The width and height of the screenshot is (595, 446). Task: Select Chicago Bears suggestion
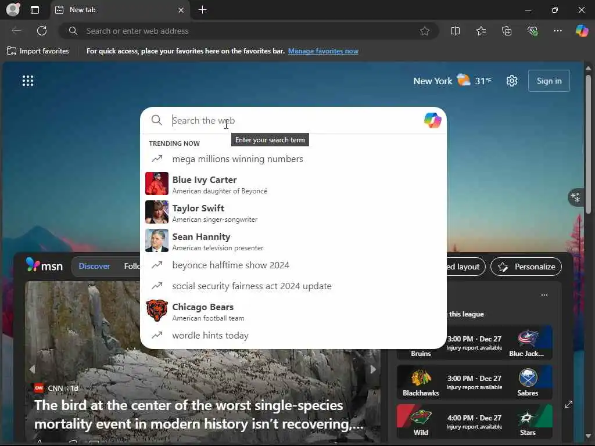coord(293,311)
